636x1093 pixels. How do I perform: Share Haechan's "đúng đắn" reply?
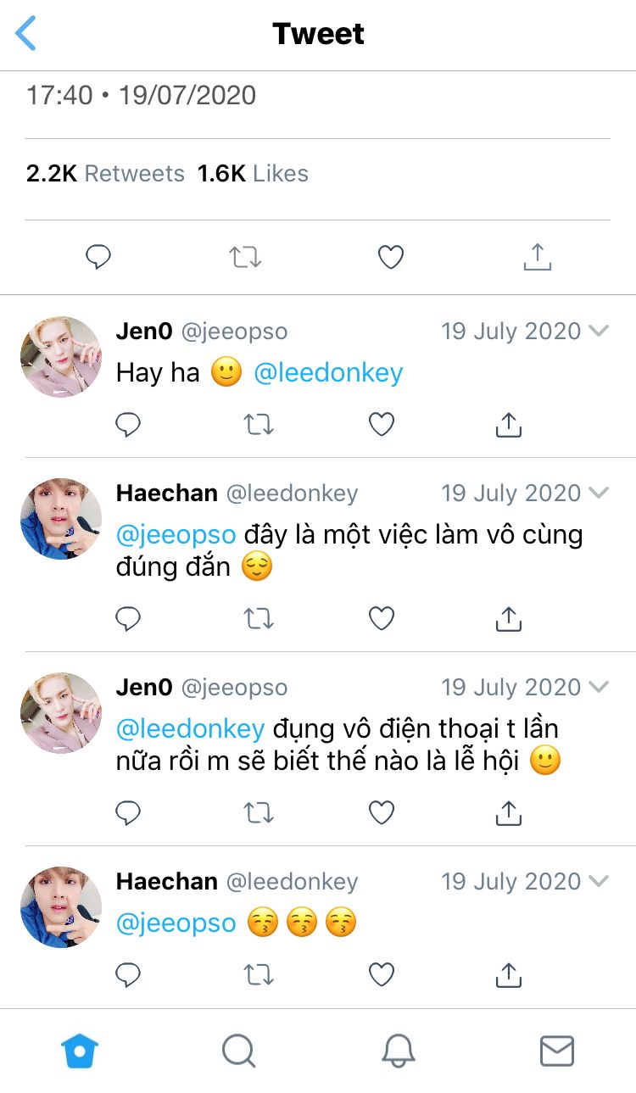tap(508, 619)
